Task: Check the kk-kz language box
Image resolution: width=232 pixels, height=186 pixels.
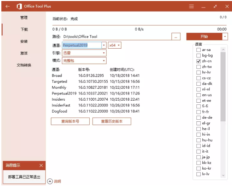Action: click(x=198, y=163)
